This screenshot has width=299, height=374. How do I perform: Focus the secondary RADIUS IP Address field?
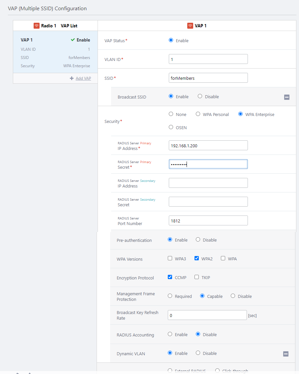[208, 183]
